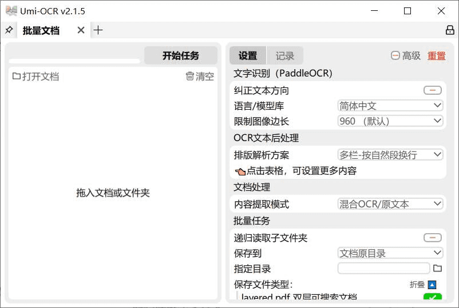459x308 pixels.
Task: Click the Umi-OCR app icon in title bar
Action: (11, 11)
